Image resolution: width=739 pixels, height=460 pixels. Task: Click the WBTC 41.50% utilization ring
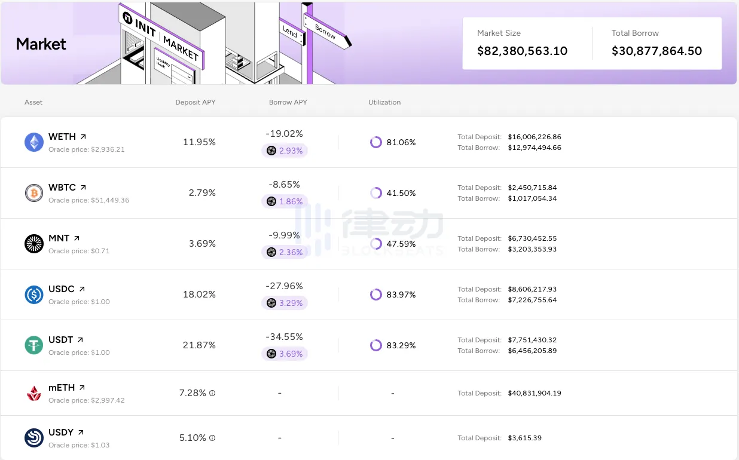(x=375, y=193)
